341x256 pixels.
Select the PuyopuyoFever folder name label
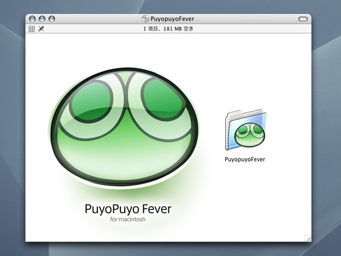(x=245, y=159)
